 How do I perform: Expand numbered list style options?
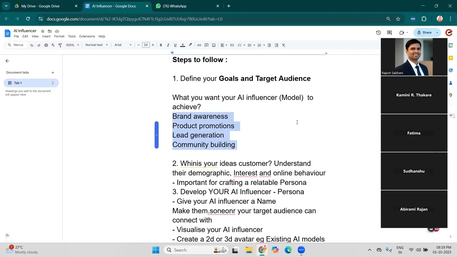264,45
